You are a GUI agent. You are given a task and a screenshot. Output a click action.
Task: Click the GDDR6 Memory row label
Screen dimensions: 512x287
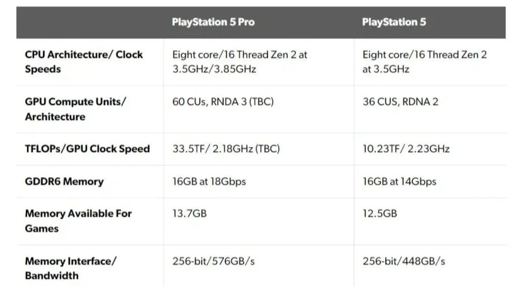tap(64, 182)
